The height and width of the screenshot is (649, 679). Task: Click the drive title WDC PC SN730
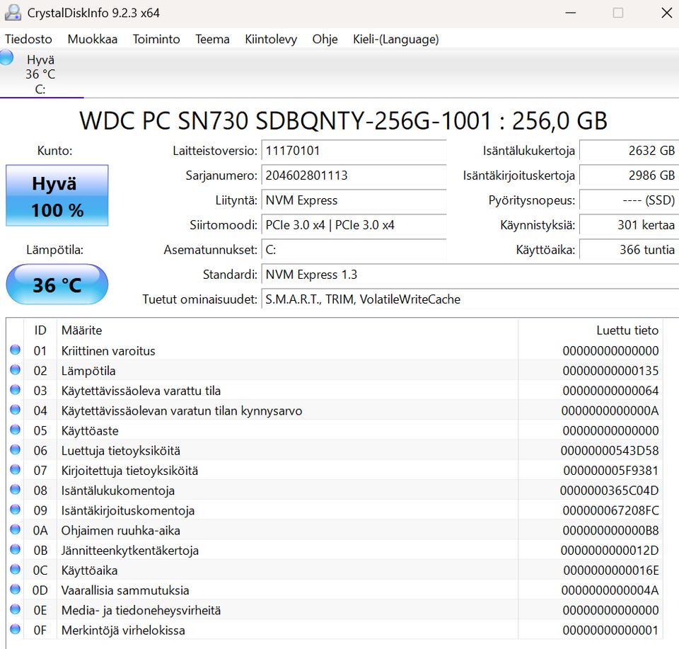344,120
